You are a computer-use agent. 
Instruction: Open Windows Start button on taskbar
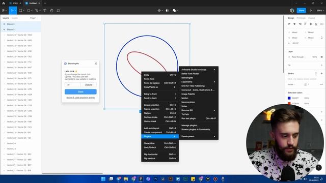(103, 179)
